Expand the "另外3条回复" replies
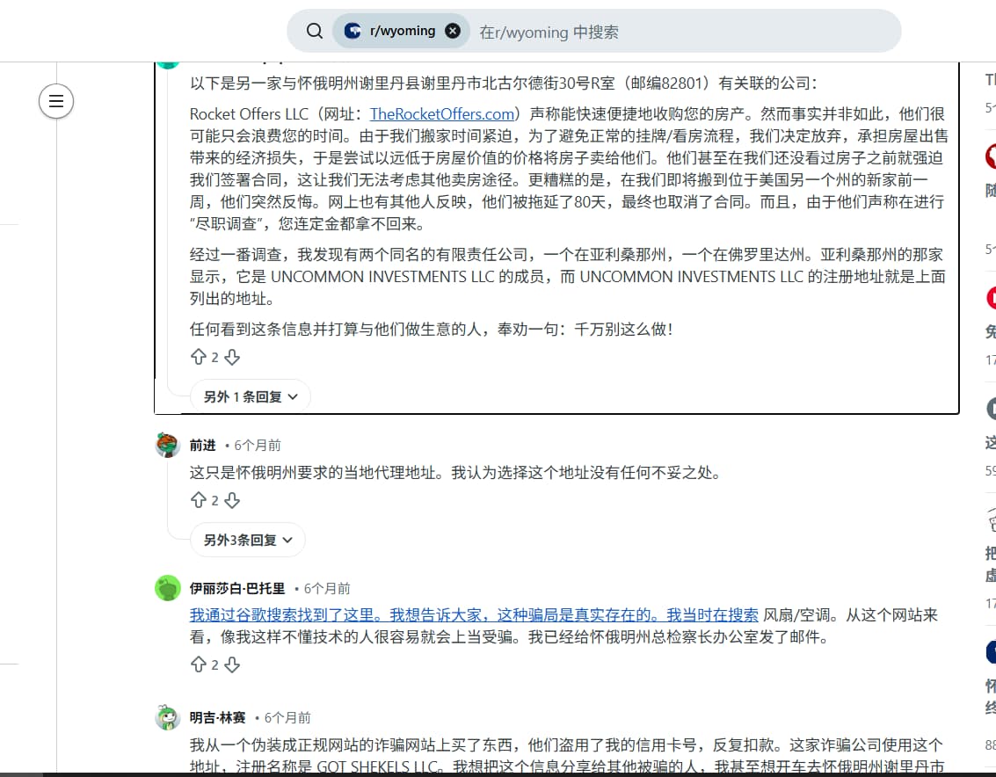The image size is (996, 777). [x=248, y=540]
